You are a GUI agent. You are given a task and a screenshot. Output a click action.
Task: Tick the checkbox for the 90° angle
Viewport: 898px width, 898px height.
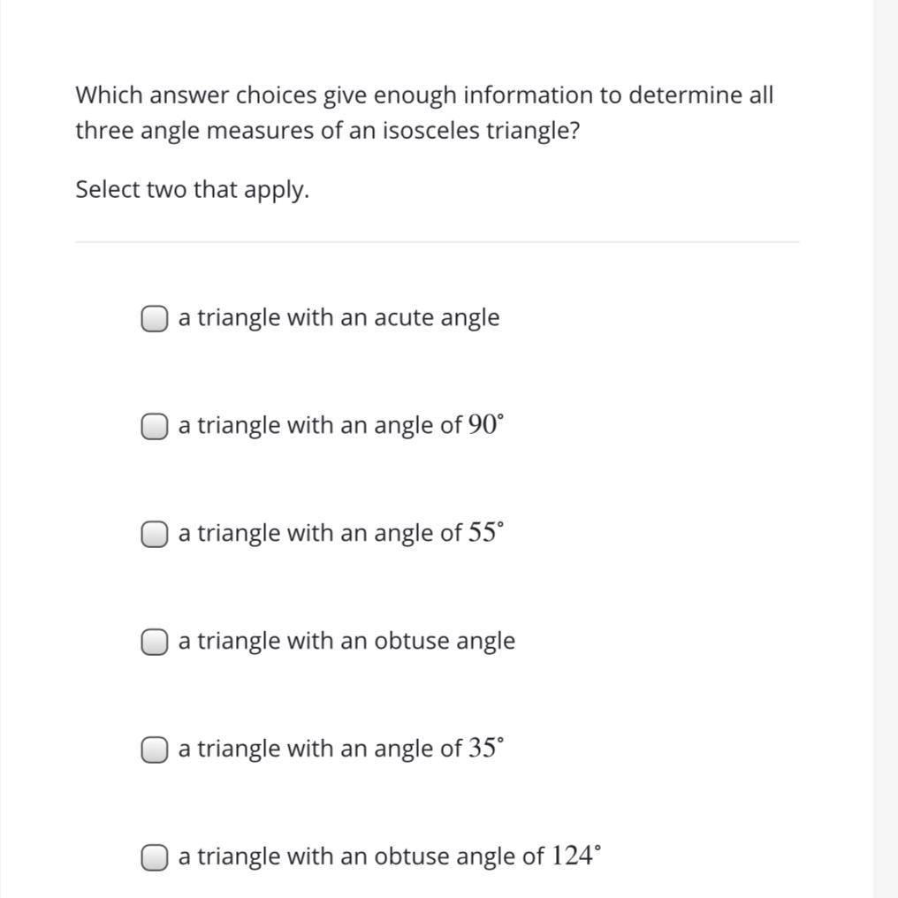tap(154, 426)
